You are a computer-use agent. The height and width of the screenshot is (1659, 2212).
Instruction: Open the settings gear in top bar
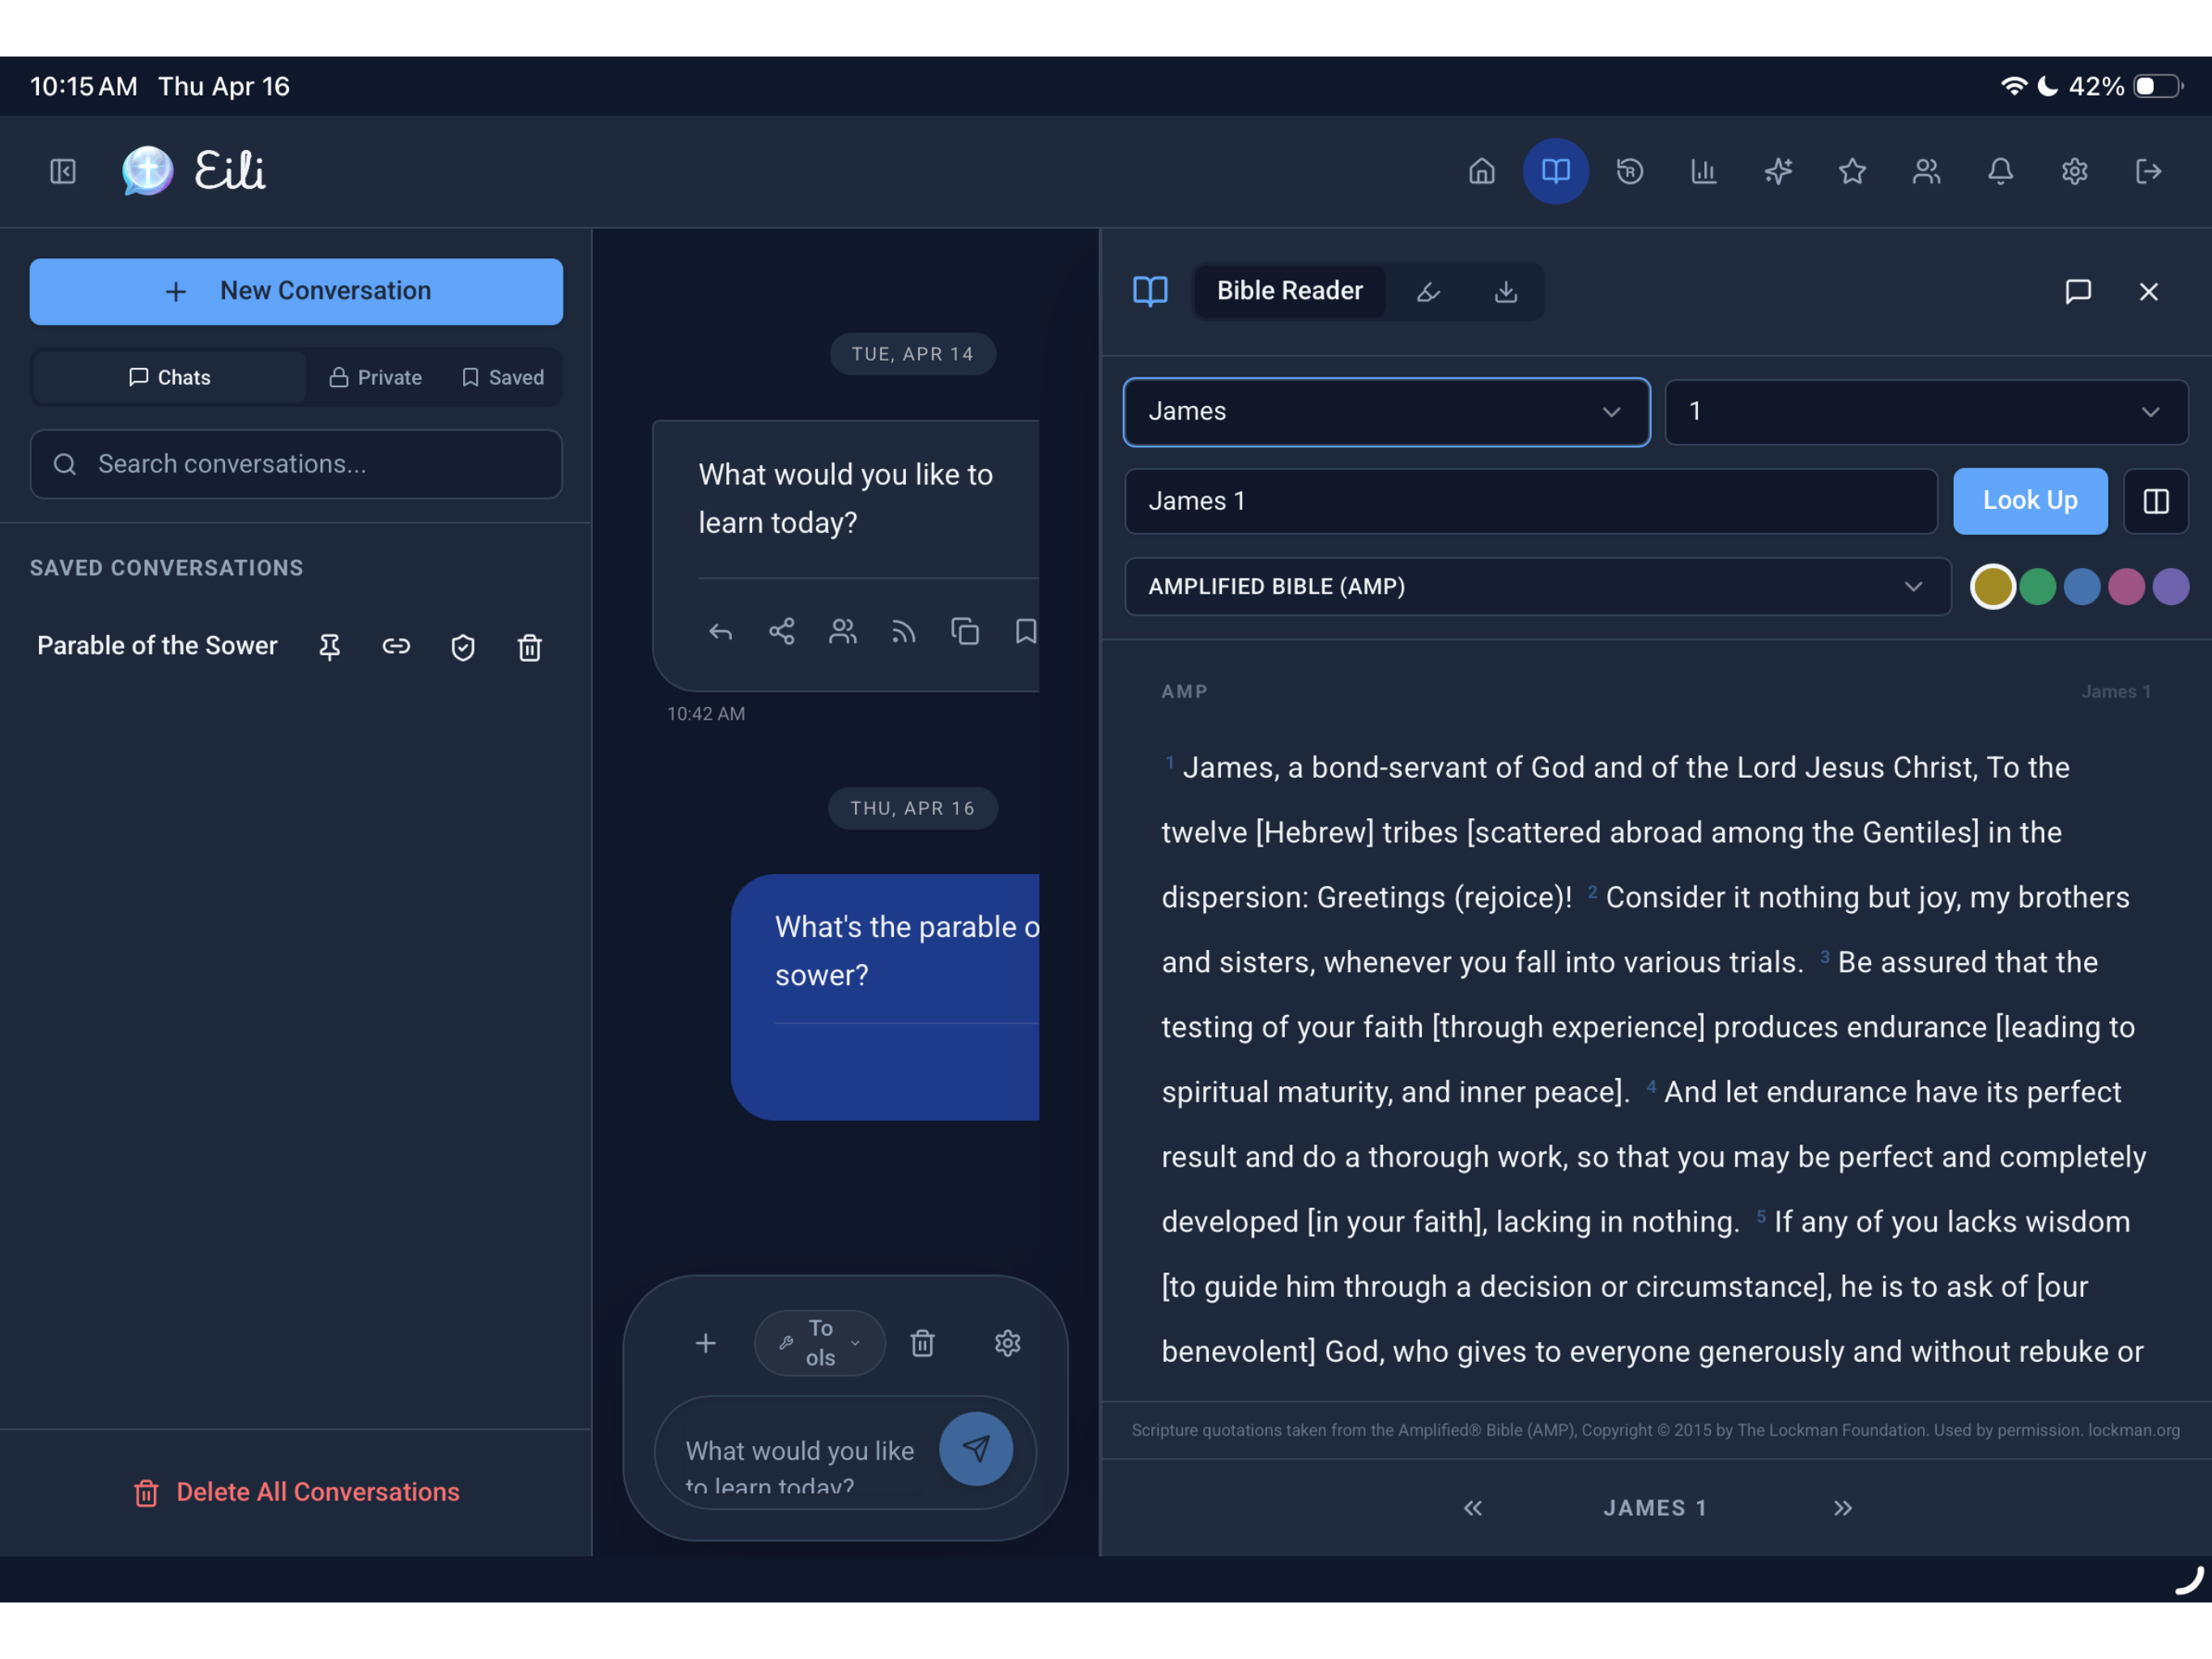coord(2074,171)
